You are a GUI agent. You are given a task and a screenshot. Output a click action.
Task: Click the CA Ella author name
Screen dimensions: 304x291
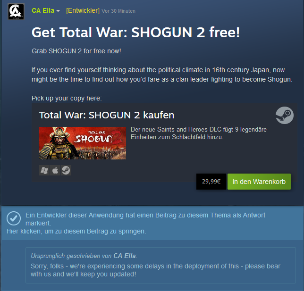pos(43,11)
